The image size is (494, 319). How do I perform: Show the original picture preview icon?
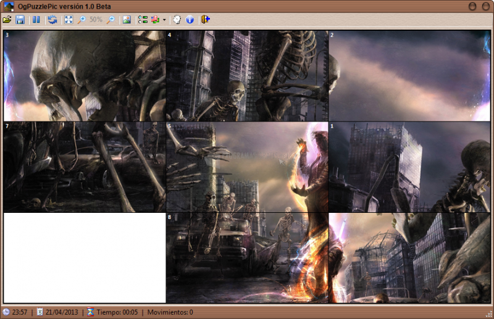(x=127, y=20)
